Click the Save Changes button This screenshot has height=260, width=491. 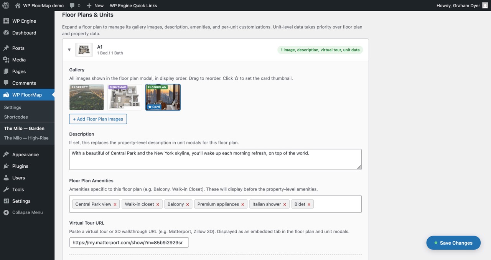(453, 243)
